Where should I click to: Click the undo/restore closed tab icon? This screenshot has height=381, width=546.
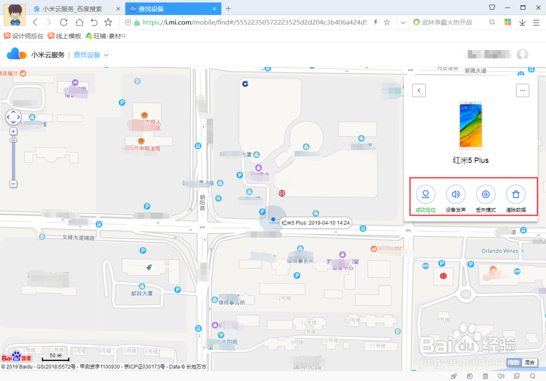94,22
